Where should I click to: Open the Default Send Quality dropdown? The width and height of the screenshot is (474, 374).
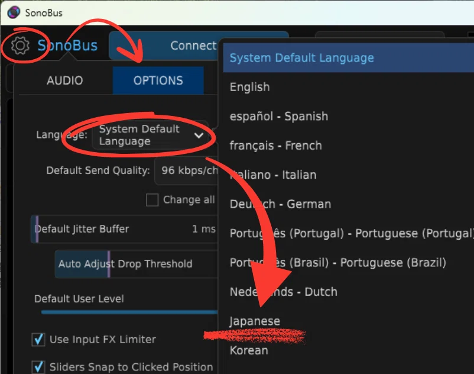click(x=186, y=170)
